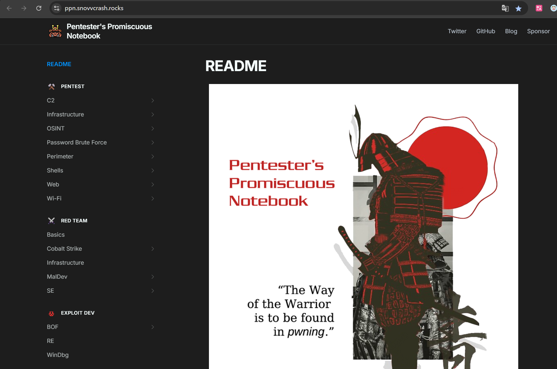Viewport: 557px width, 369px height.
Task: Open the Twitter link in header
Action: pos(457,31)
